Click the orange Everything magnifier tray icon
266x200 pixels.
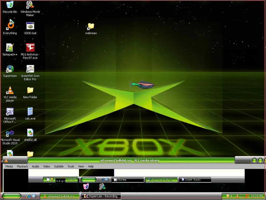(x=247, y=196)
